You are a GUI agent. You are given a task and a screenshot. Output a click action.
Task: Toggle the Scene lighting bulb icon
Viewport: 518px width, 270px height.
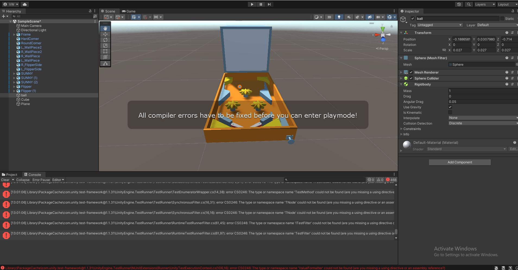(x=339, y=17)
